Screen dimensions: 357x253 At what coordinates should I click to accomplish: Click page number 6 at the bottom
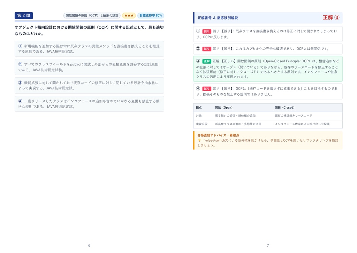coord(89,245)
